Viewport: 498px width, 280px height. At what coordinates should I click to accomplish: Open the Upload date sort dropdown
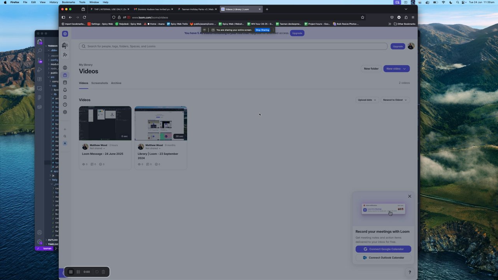tap(367, 100)
